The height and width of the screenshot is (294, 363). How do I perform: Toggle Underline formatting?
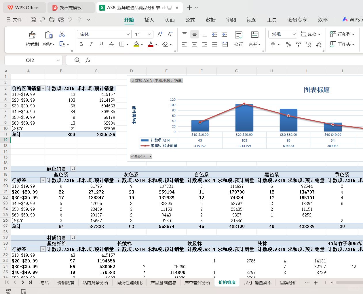[101, 44]
